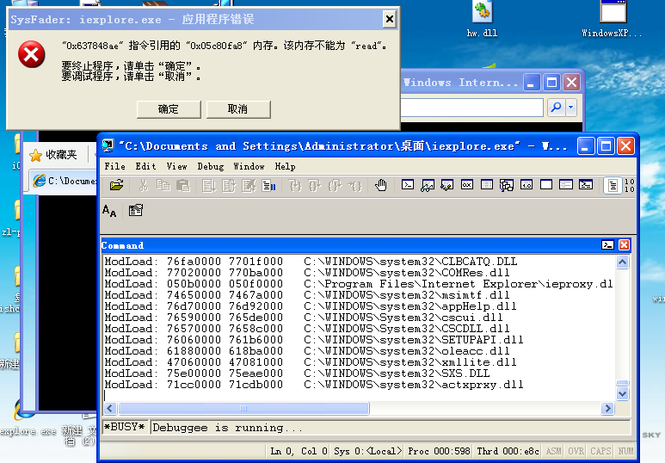Open source file with the folder icon

click(x=116, y=185)
